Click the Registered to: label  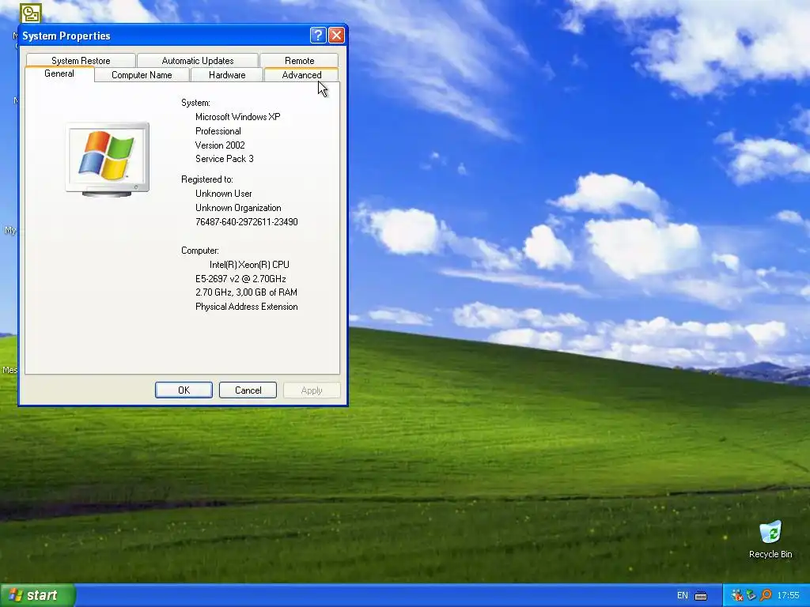[x=207, y=179]
